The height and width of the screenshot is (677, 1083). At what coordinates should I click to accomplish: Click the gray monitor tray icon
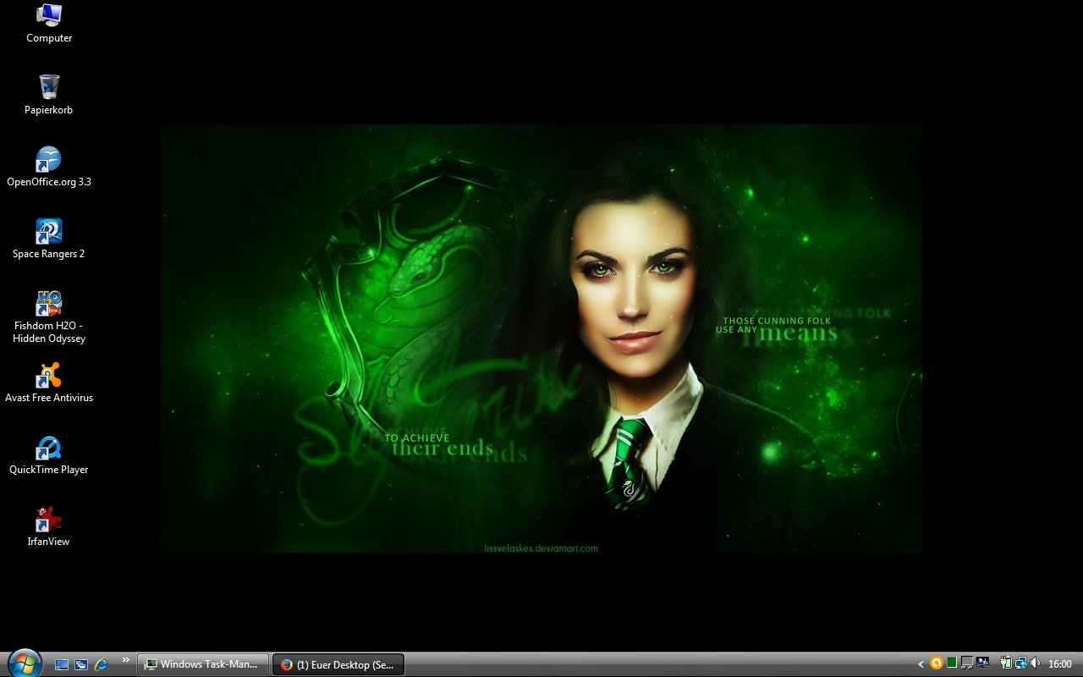pos(967,663)
